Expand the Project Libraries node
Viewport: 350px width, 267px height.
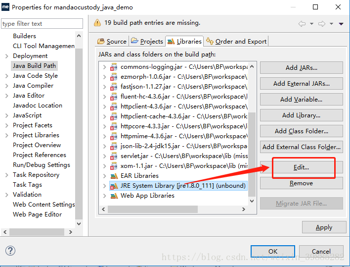click(7, 135)
